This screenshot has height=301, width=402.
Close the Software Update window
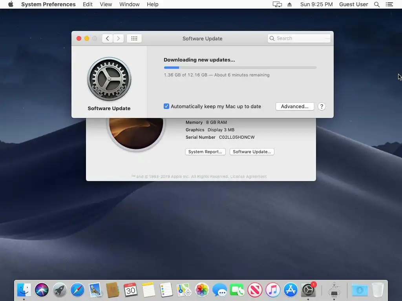tap(79, 38)
